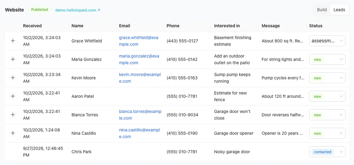Select the name Chris Park
Image resolution: width=354 pixels, height=165 pixels.
(81, 152)
